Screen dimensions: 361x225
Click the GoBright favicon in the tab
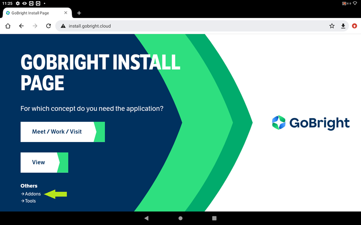[8, 13]
